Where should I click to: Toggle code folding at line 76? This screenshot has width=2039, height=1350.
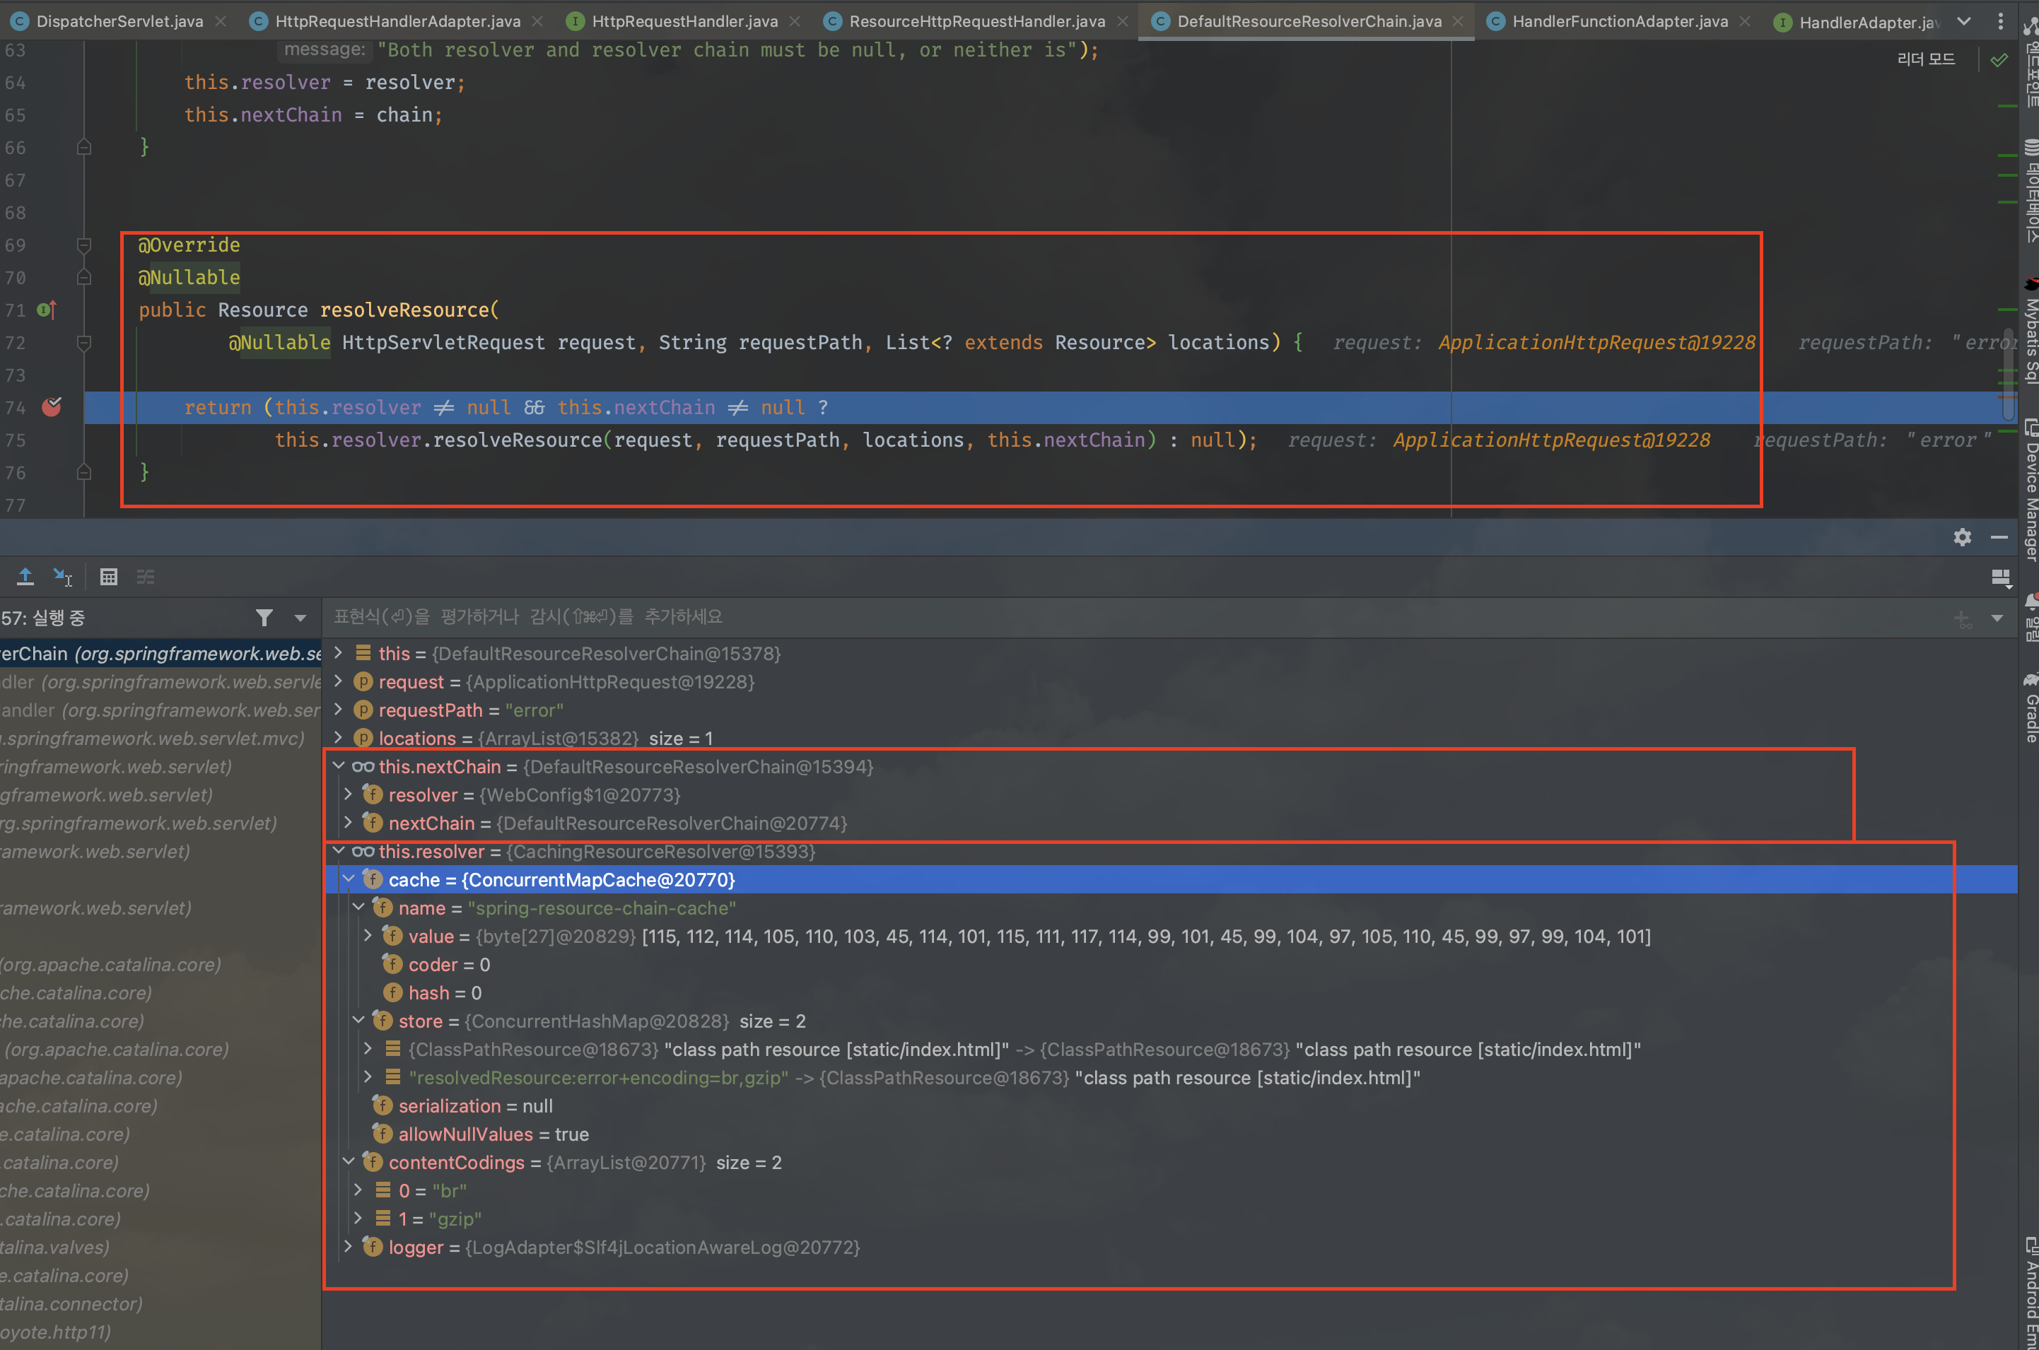click(83, 472)
